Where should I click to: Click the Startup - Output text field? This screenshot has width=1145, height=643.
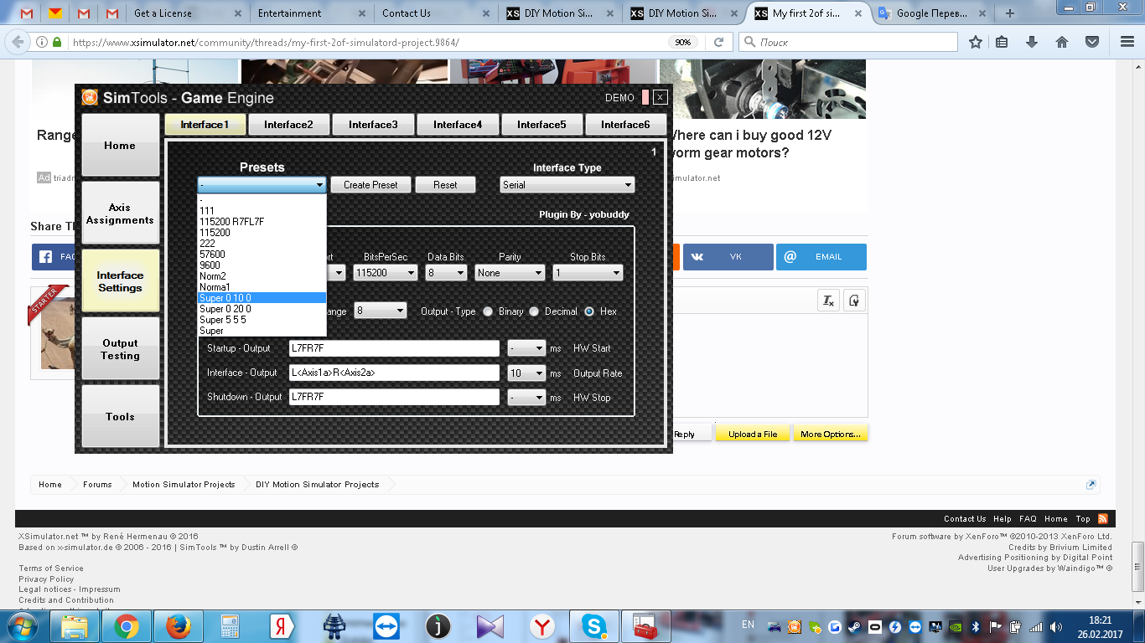pyautogui.click(x=394, y=348)
